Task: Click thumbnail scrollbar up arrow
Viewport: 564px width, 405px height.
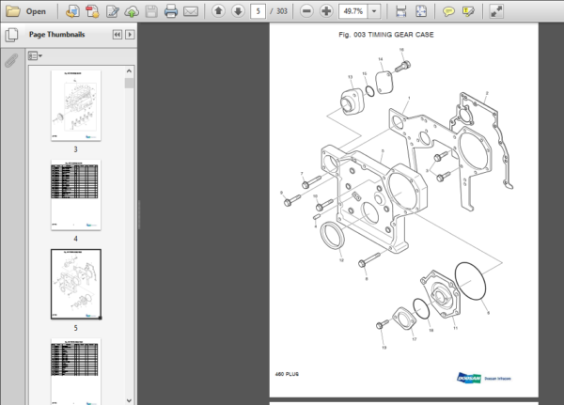Action: 129,71
